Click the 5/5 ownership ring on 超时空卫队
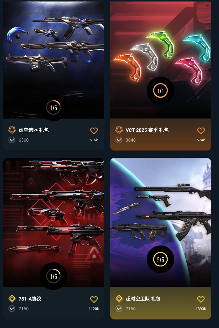Image resolution: width=219 pixels, height=328 pixels. point(160,259)
